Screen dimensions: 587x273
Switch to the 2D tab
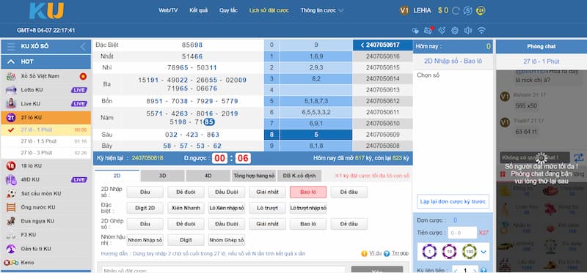tap(117, 176)
